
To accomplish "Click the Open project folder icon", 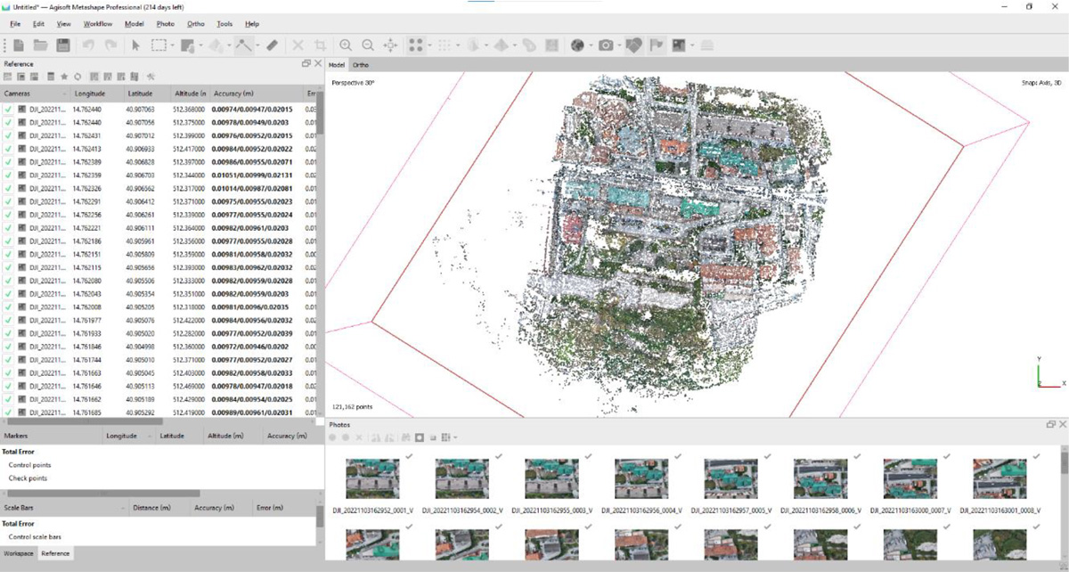I will coord(40,45).
